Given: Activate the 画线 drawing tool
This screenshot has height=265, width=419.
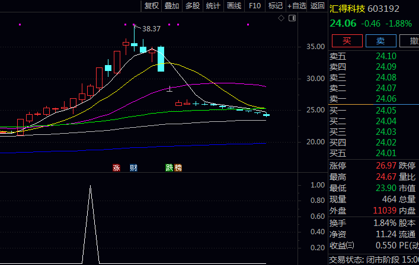Looking at the screenshot, I should coord(234,6).
